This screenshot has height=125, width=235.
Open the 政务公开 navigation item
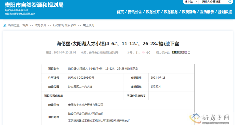(x=153, y=12)
